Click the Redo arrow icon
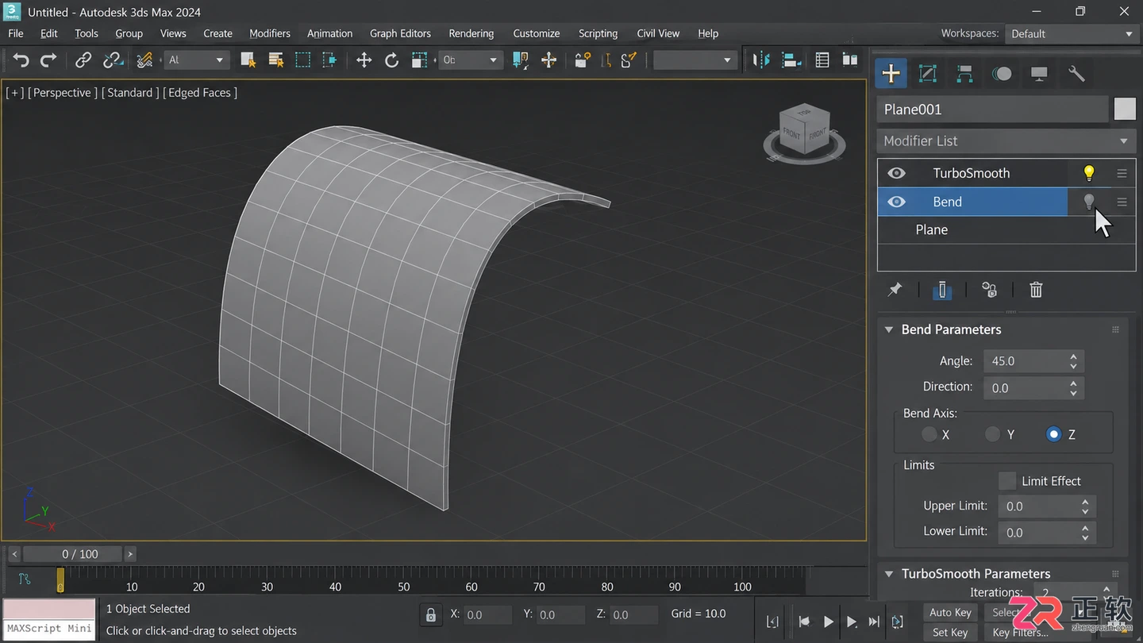 (x=48, y=60)
